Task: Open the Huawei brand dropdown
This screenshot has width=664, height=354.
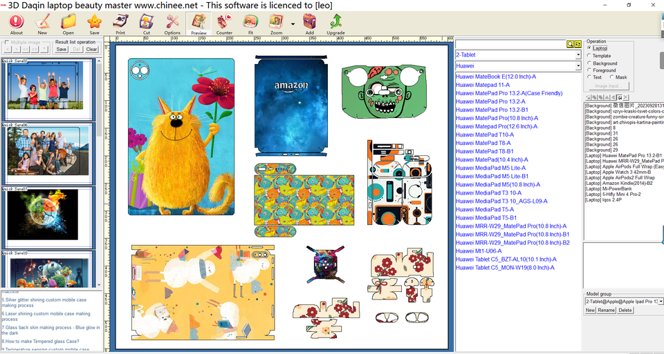Action: 578,66
